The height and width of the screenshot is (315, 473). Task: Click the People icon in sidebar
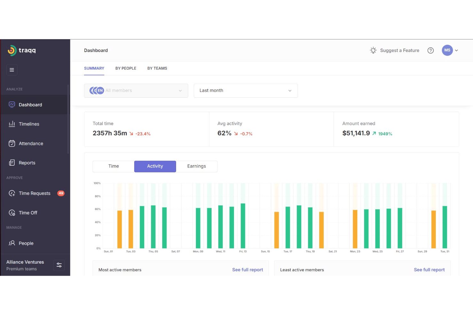pyautogui.click(x=12, y=243)
